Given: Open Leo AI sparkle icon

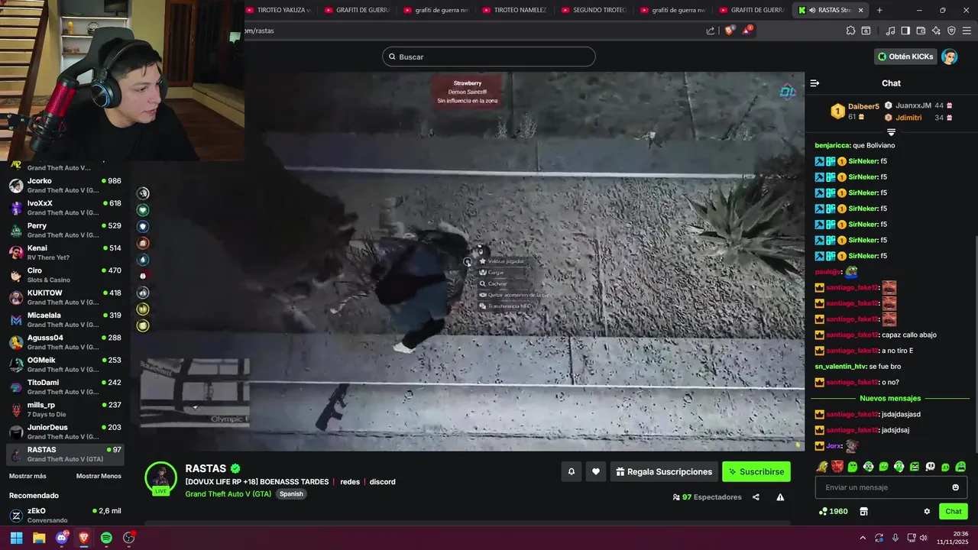Looking at the screenshot, I should click(936, 31).
